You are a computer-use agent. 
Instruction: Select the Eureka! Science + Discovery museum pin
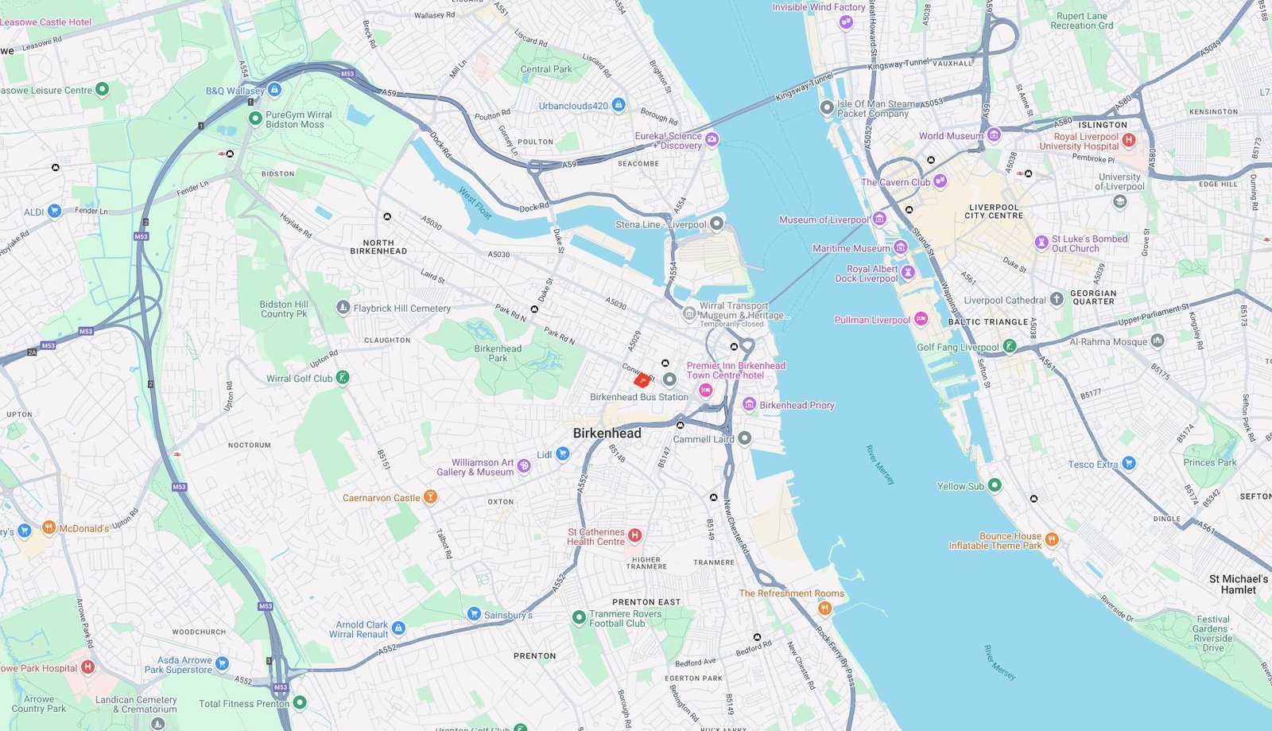712,139
